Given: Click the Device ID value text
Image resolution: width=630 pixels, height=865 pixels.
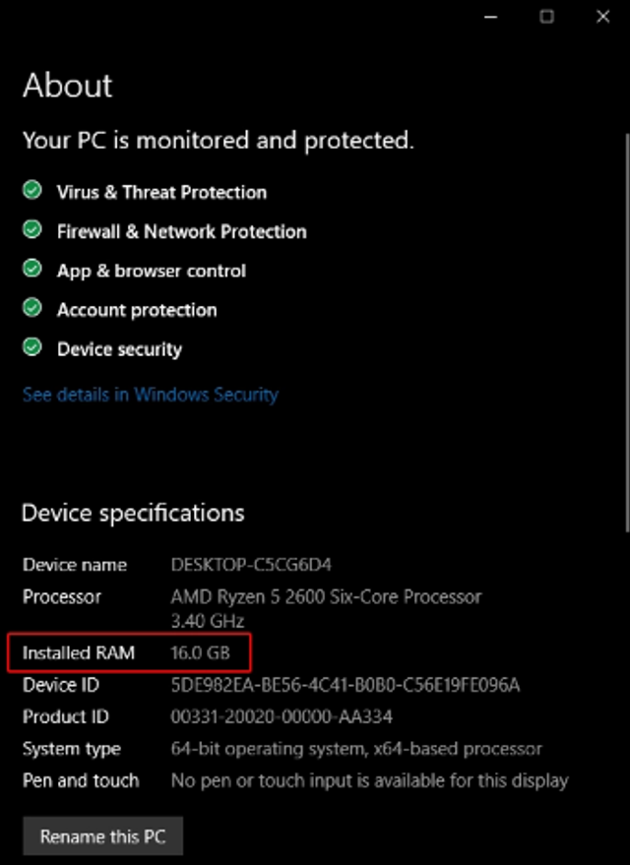Looking at the screenshot, I should [x=345, y=685].
